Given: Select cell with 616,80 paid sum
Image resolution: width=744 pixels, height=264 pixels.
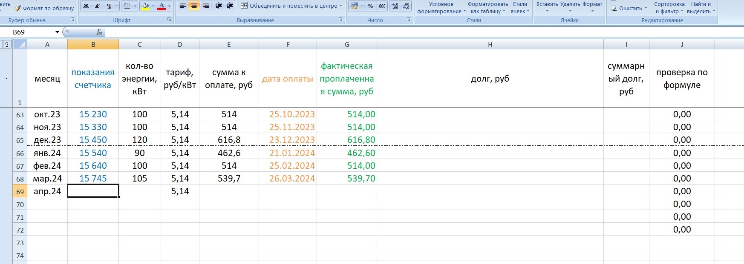Looking at the screenshot, I should click(347, 140).
